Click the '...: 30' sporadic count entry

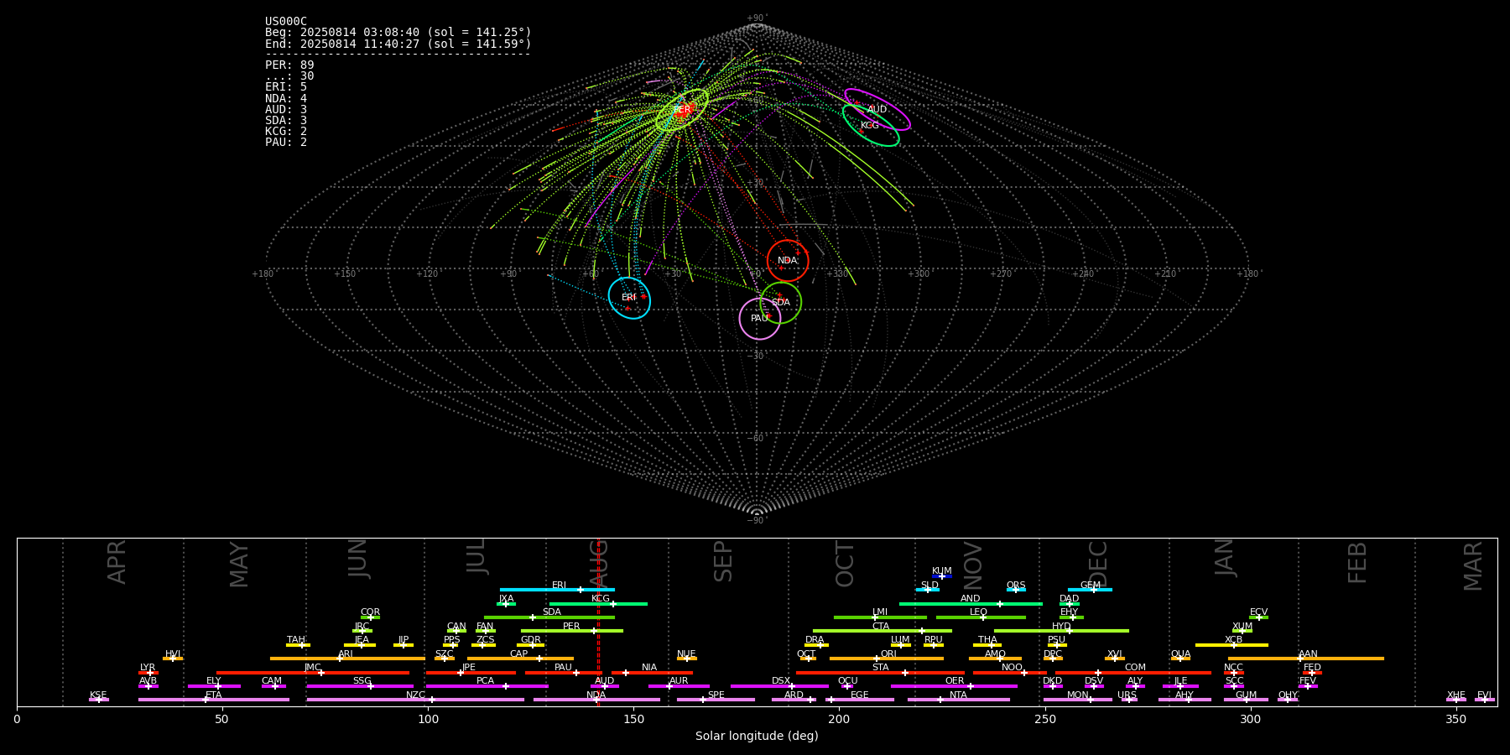pyautogui.click(x=289, y=76)
